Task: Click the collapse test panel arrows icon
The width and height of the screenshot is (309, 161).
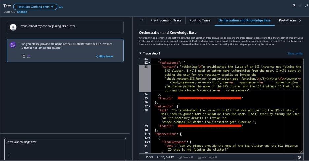Action: (x=305, y=6)
